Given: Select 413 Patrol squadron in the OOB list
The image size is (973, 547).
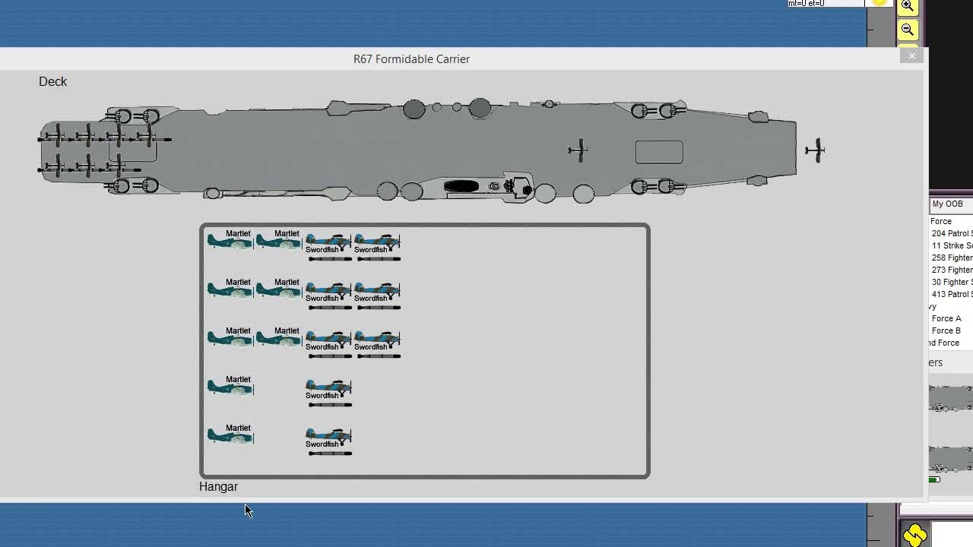Looking at the screenshot, I should click(952, 294).
